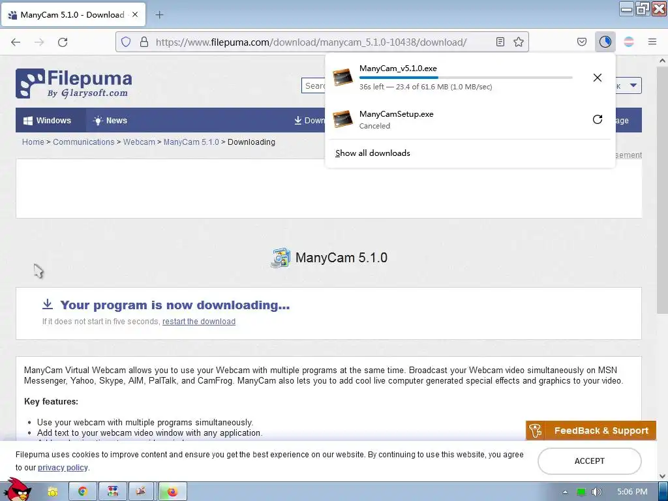Open the Webcam breadcrumb link
The height and width of the screenshot is (501, 668).
tap(139, 142)
